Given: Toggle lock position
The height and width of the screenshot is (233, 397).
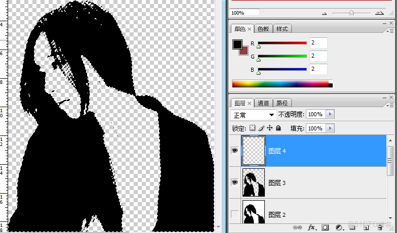Looking at the screenshot, I should point(269,128).
